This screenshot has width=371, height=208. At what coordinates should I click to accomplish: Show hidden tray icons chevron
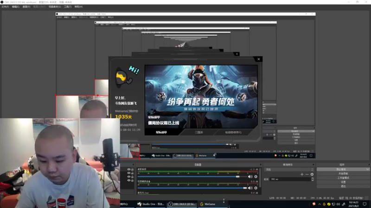coord(320,204)
